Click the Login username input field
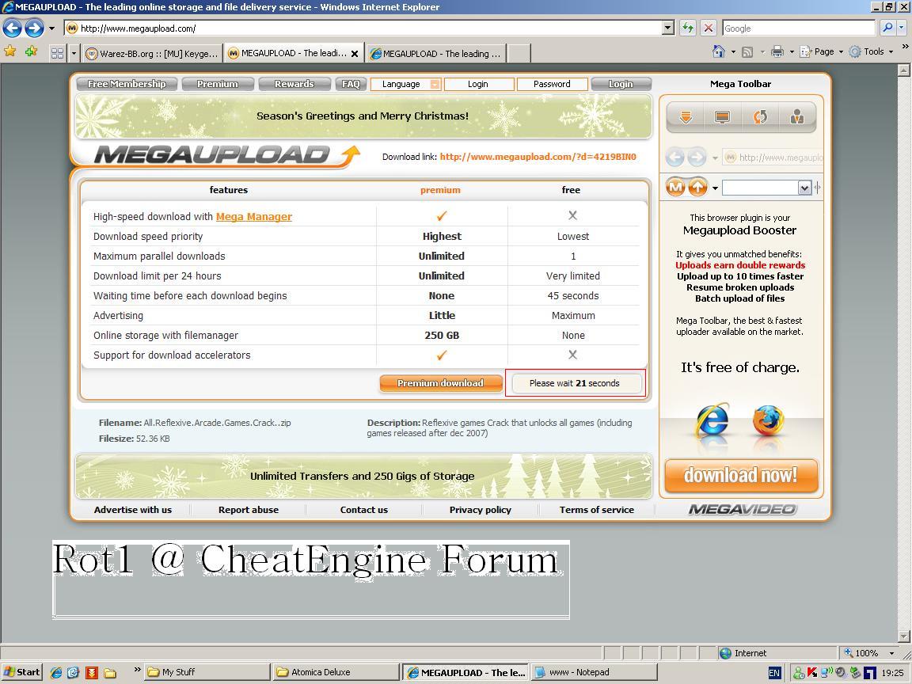This screenshot has height=684, width=912. (x=478, y=84)
